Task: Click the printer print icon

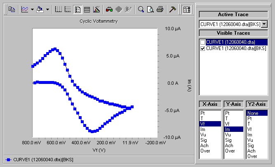Action: [160, 10]
